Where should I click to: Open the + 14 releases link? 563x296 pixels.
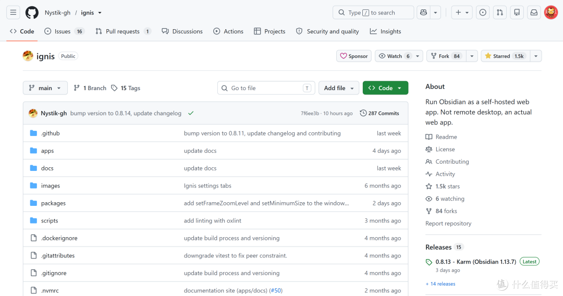click(x=440, y=284)
